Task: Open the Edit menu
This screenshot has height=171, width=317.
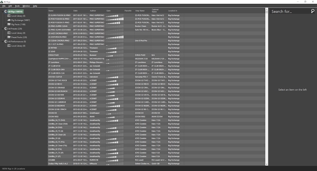Action: [x=10, y=6]
